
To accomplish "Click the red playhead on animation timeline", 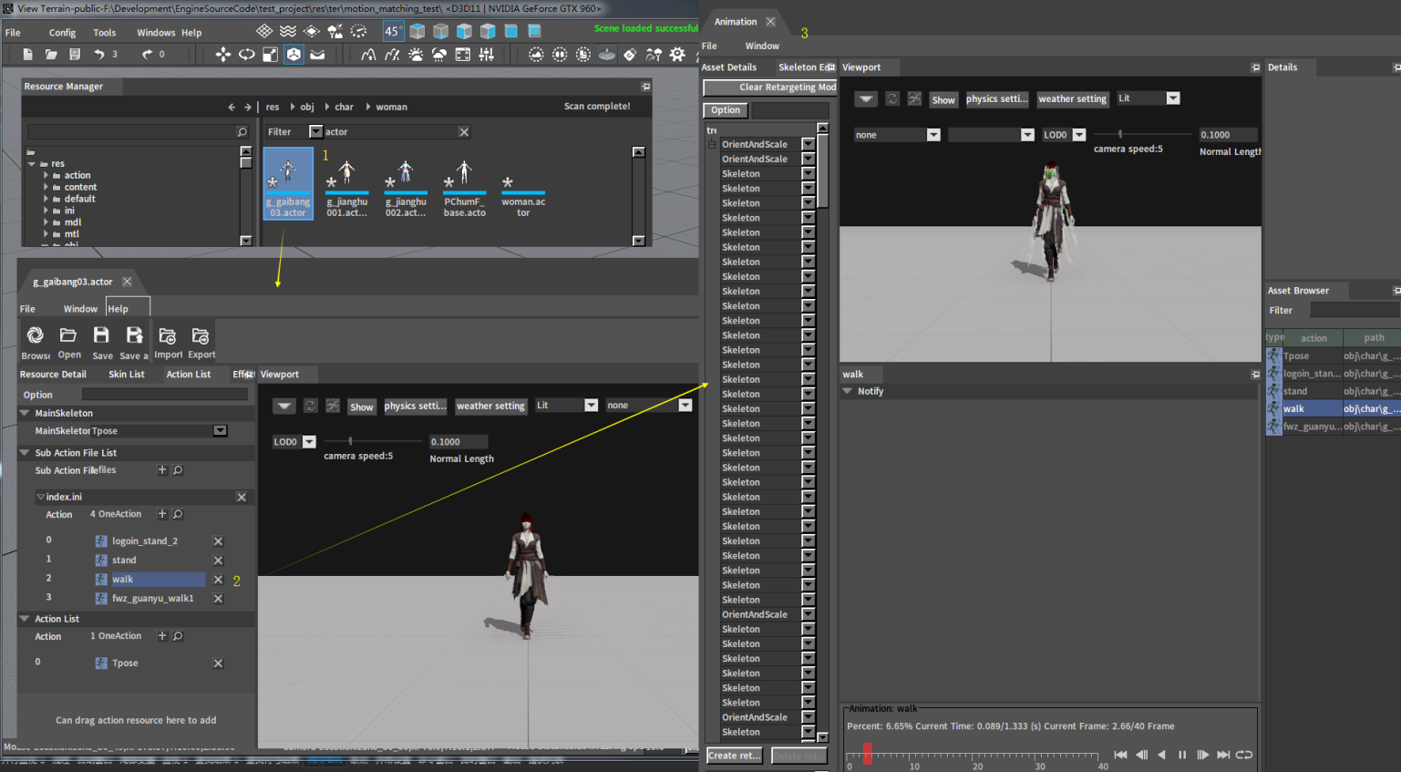I will click(x=868, y=753).
